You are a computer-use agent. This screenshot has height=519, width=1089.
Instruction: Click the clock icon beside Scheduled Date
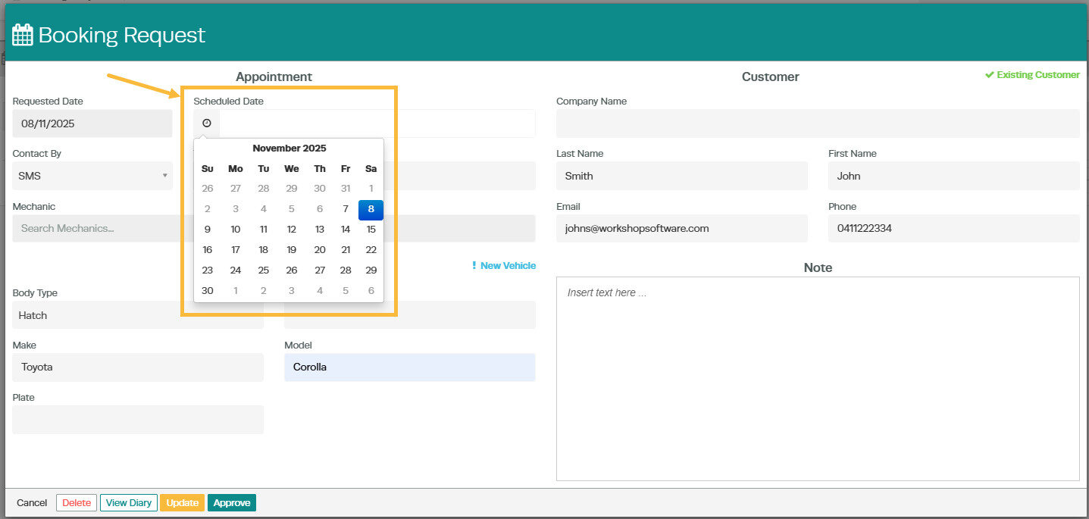[x=206, y=123]
